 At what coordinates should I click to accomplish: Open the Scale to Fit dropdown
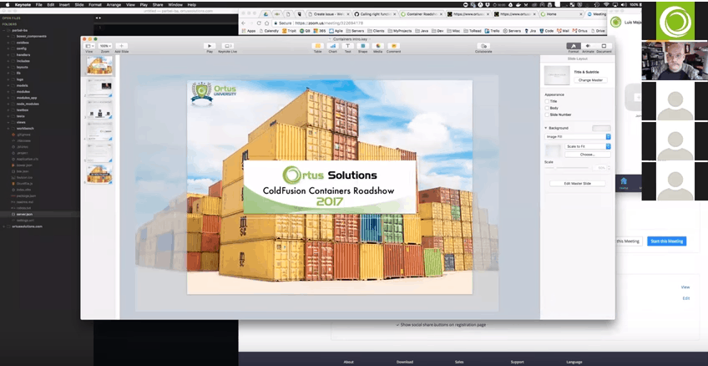pyautogui.click(x=588, y=146)
